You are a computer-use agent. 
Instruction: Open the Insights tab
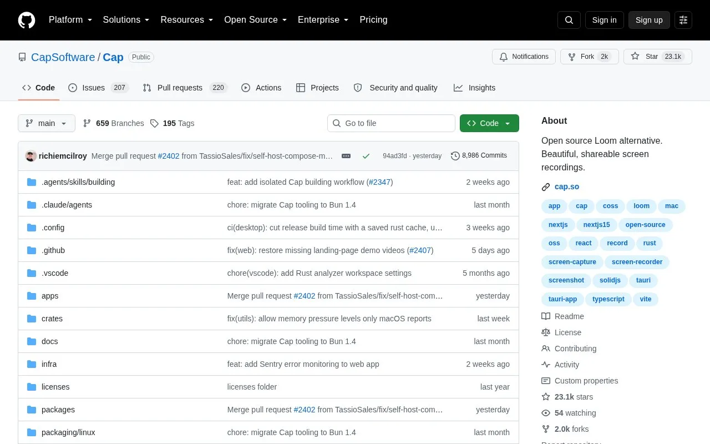(474, 88)
